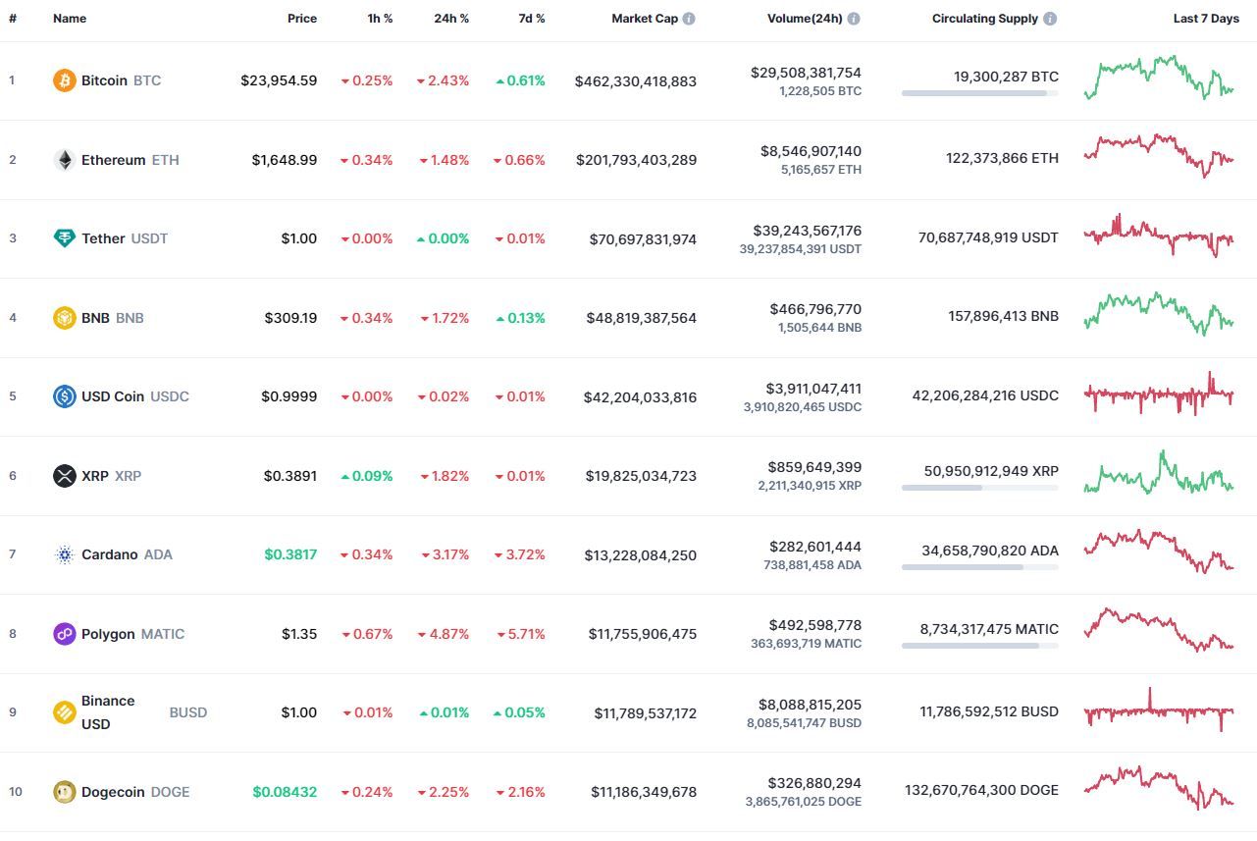Image resolution: width=1257 pixels, height=841 pixels.
Task: Click the Market Cap info icon
Action: point(689,19)
